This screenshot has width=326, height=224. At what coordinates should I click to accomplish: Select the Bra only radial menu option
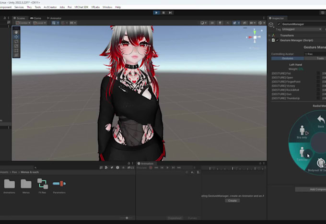coord(302,131)
